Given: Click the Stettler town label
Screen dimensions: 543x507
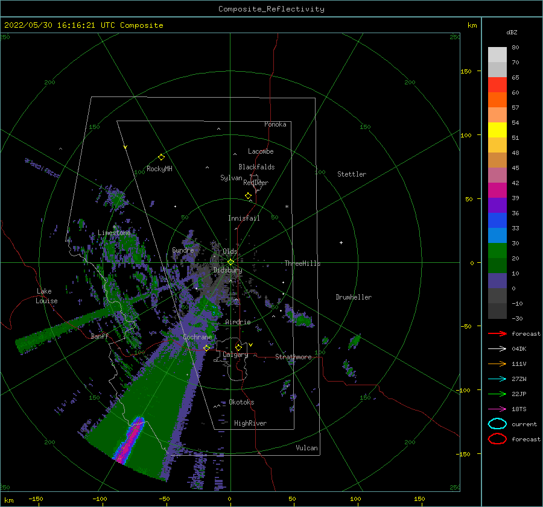Looking at the screenshot, I should click(352, 174).
